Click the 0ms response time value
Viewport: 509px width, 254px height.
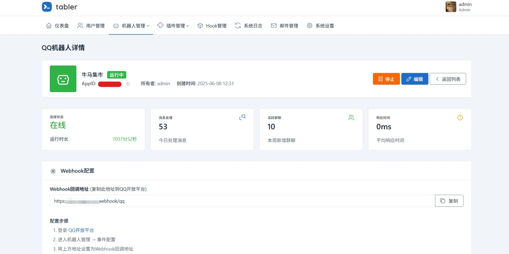(x=384, y=127)
